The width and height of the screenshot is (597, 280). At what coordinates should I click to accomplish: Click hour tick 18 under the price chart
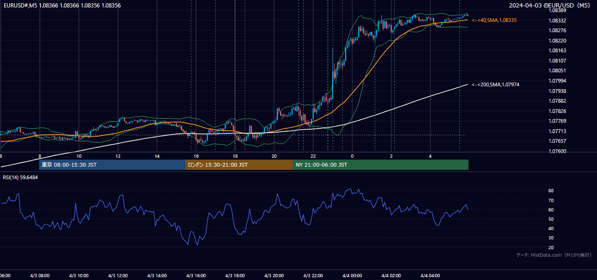[x=235, y=156]
